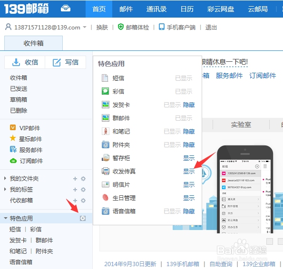
Task: Click 短信 link under 特色应用 sidebar
Action: click(x=15, y=230)
